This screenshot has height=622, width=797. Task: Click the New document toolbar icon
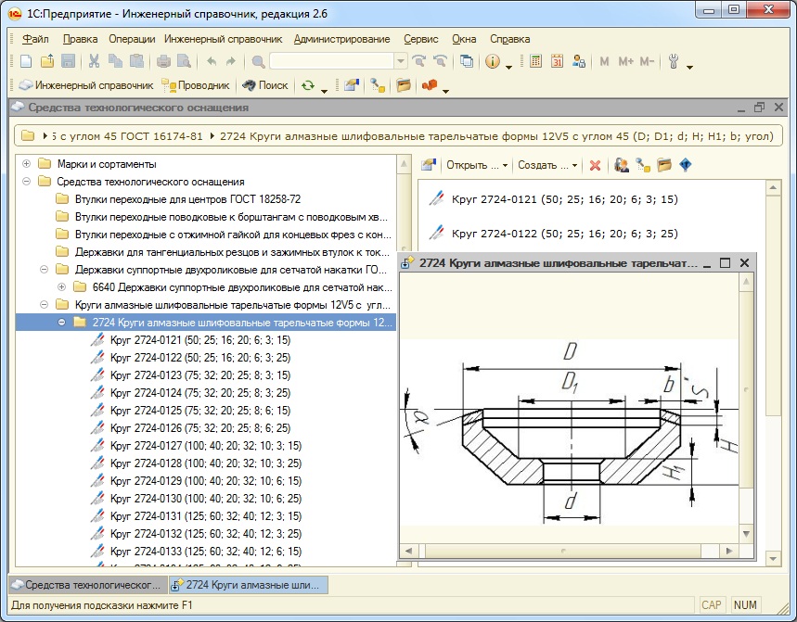(26, 61)
